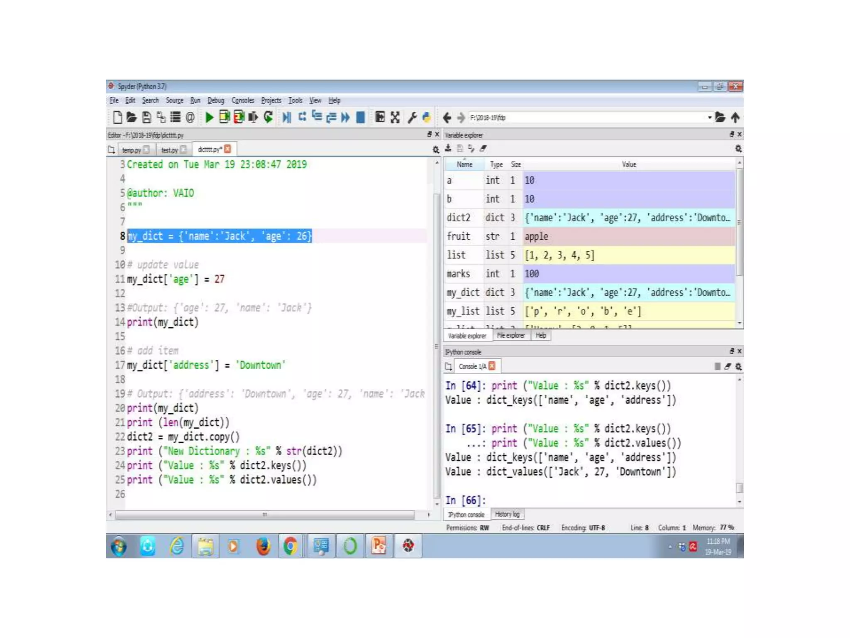
Task: Click the blue Stop debugging square
Action: tap(360, 118)
